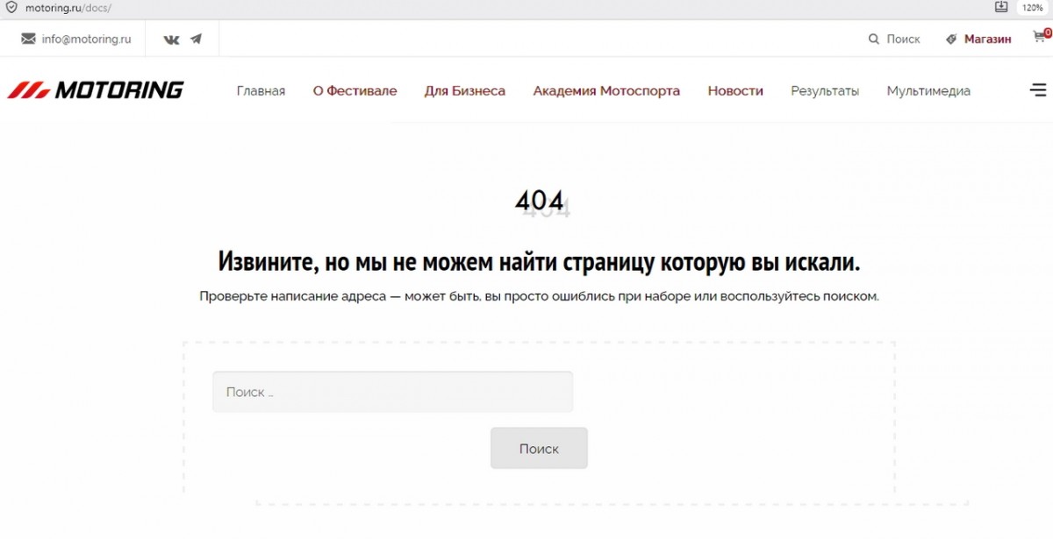Open the Telegram icon
1053x539 pixels.
(x=196, y=39)
